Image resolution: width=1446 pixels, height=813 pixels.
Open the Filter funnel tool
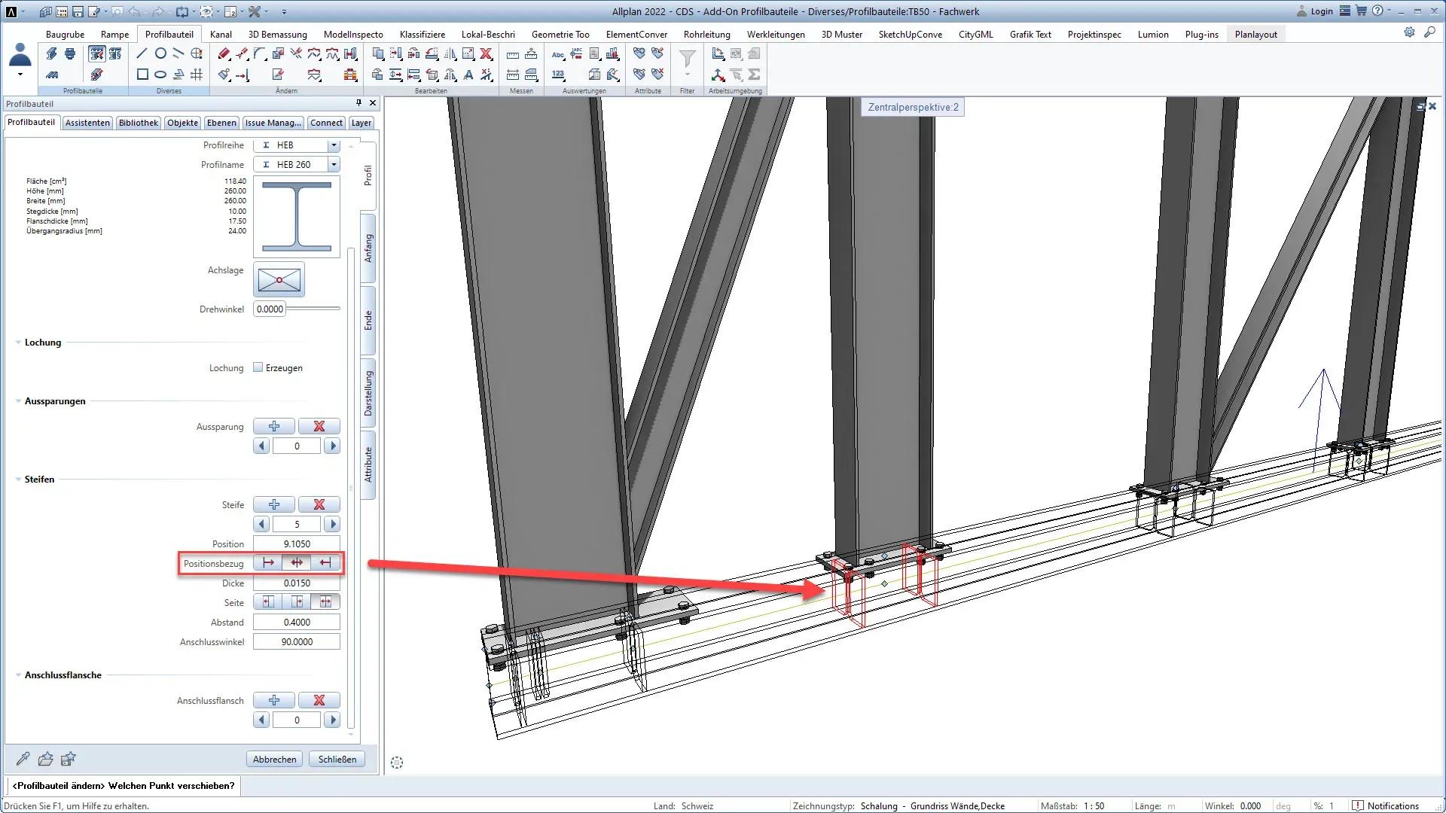coord(687,59)
